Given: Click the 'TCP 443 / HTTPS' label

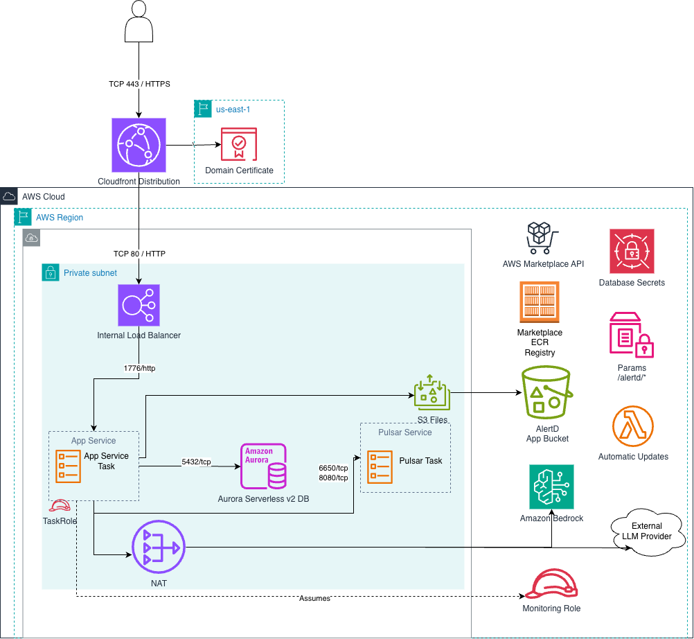Looking at the screenshot, I should point(139,84).
